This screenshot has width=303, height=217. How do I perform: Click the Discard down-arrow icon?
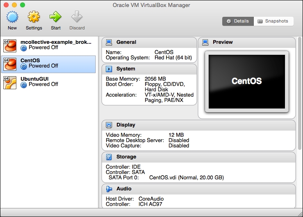77,17
